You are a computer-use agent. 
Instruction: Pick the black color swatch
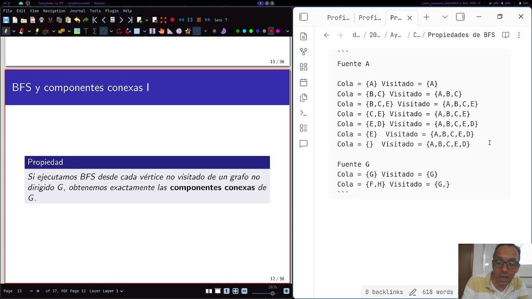[231, 31]
